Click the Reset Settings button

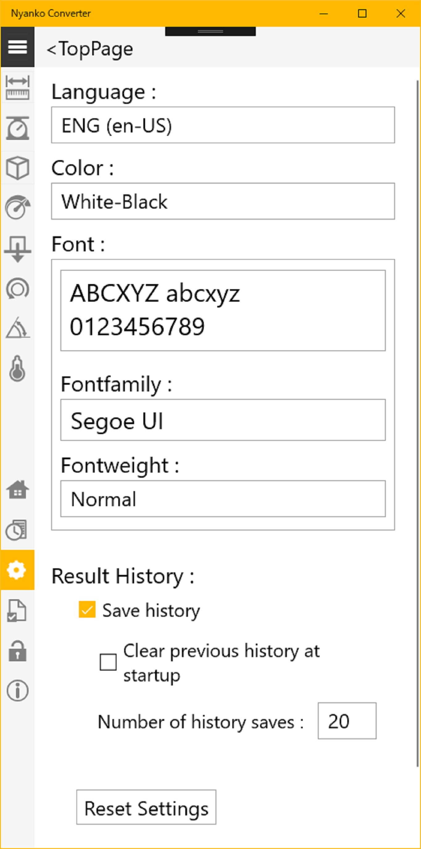(x=146, y=807)
